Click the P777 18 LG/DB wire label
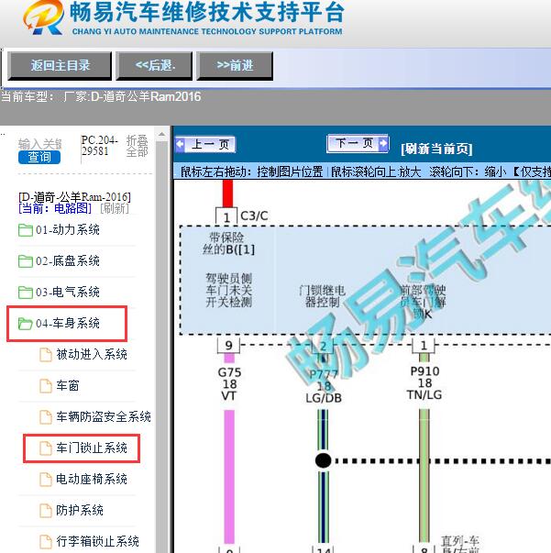551x553 pixels. (324, 386)
